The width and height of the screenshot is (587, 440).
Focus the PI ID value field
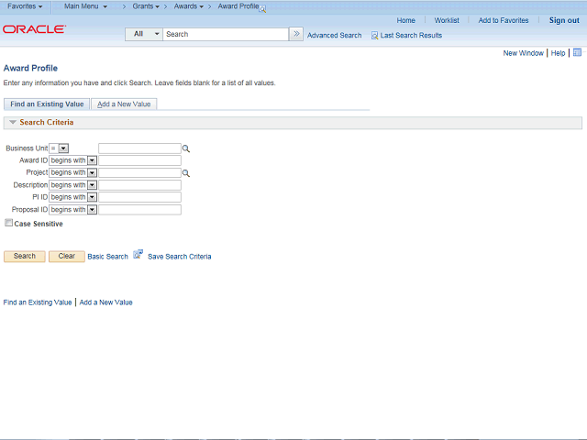coord(139,197)
